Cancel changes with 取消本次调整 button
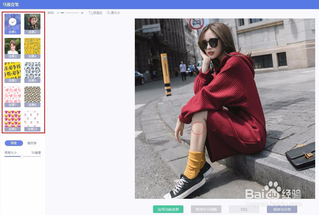Image resolution: width=319 pixels, height=215 pixels. point(206,209)
